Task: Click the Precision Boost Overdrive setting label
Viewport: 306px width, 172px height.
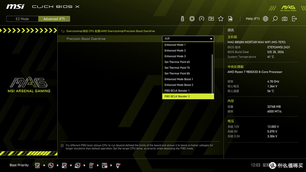Action: 86,39
